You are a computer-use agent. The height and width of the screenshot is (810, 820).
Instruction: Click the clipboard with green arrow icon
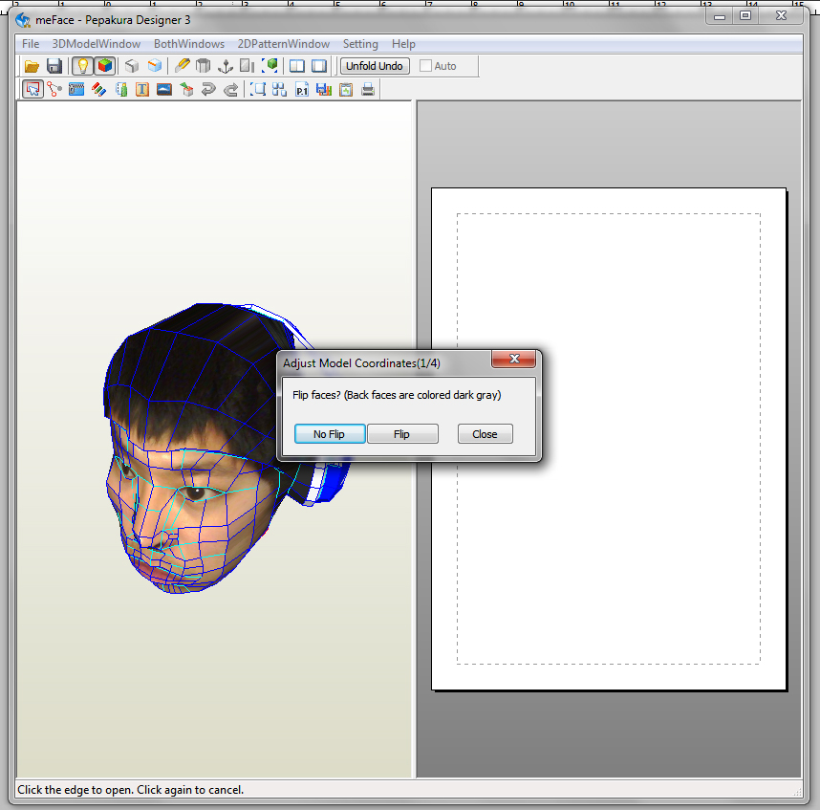[x=346, y=90]
